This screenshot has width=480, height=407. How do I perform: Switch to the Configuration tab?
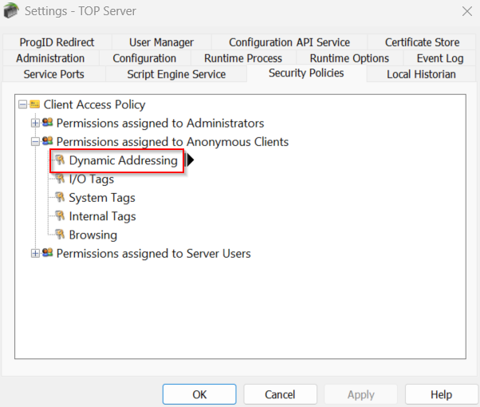144,58
